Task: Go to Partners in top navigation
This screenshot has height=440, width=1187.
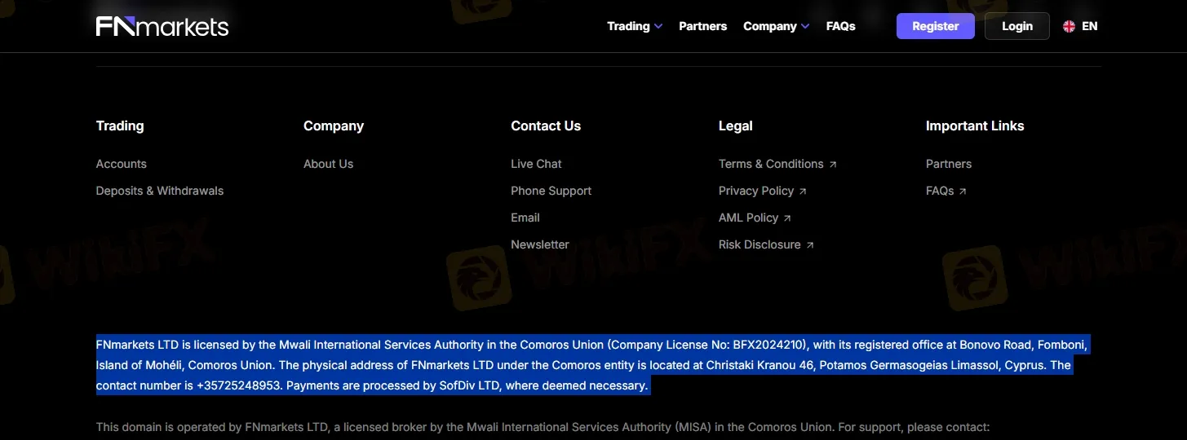Action: tap(702, 26)
